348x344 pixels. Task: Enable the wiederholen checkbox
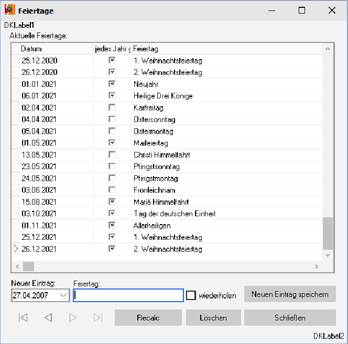(x=191, y=295)
